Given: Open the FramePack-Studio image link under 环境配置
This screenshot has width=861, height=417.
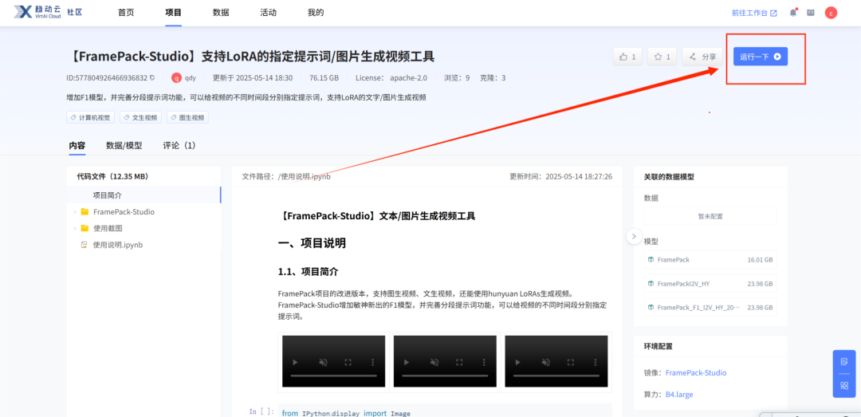Looking at the screenshot, I should 696,372.
